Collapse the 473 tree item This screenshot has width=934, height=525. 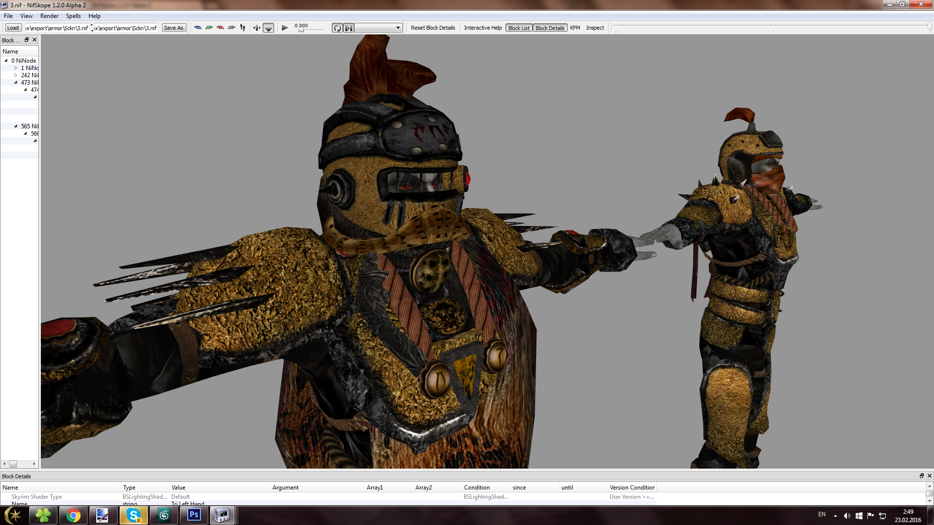16,83
